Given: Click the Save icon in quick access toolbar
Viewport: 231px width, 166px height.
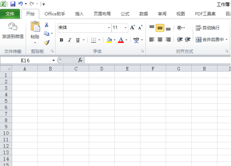Looking at the screenshot, I should [13, 4].
